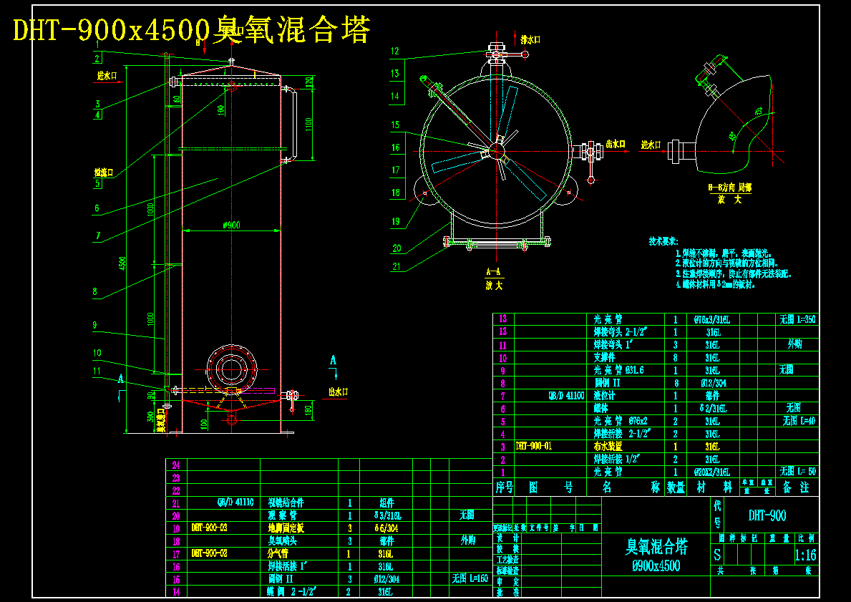Click the 'δ6/304' material cell in row 19
This screenshot has width=851, height=602.
coord(386,528)
